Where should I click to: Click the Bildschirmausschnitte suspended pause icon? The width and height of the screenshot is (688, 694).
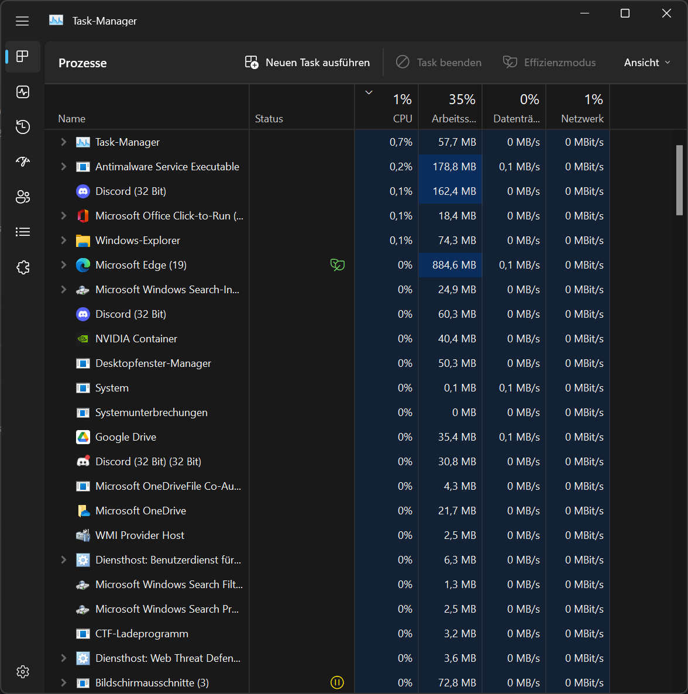[x=337, y=682]
